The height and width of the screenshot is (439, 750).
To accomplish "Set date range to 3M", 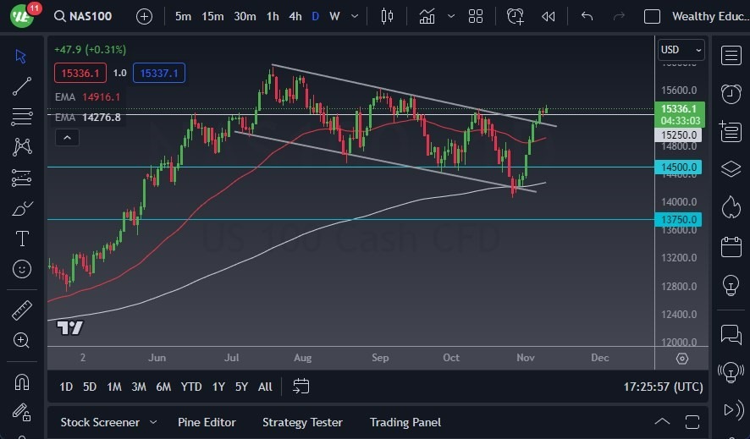I will point(139,387).
